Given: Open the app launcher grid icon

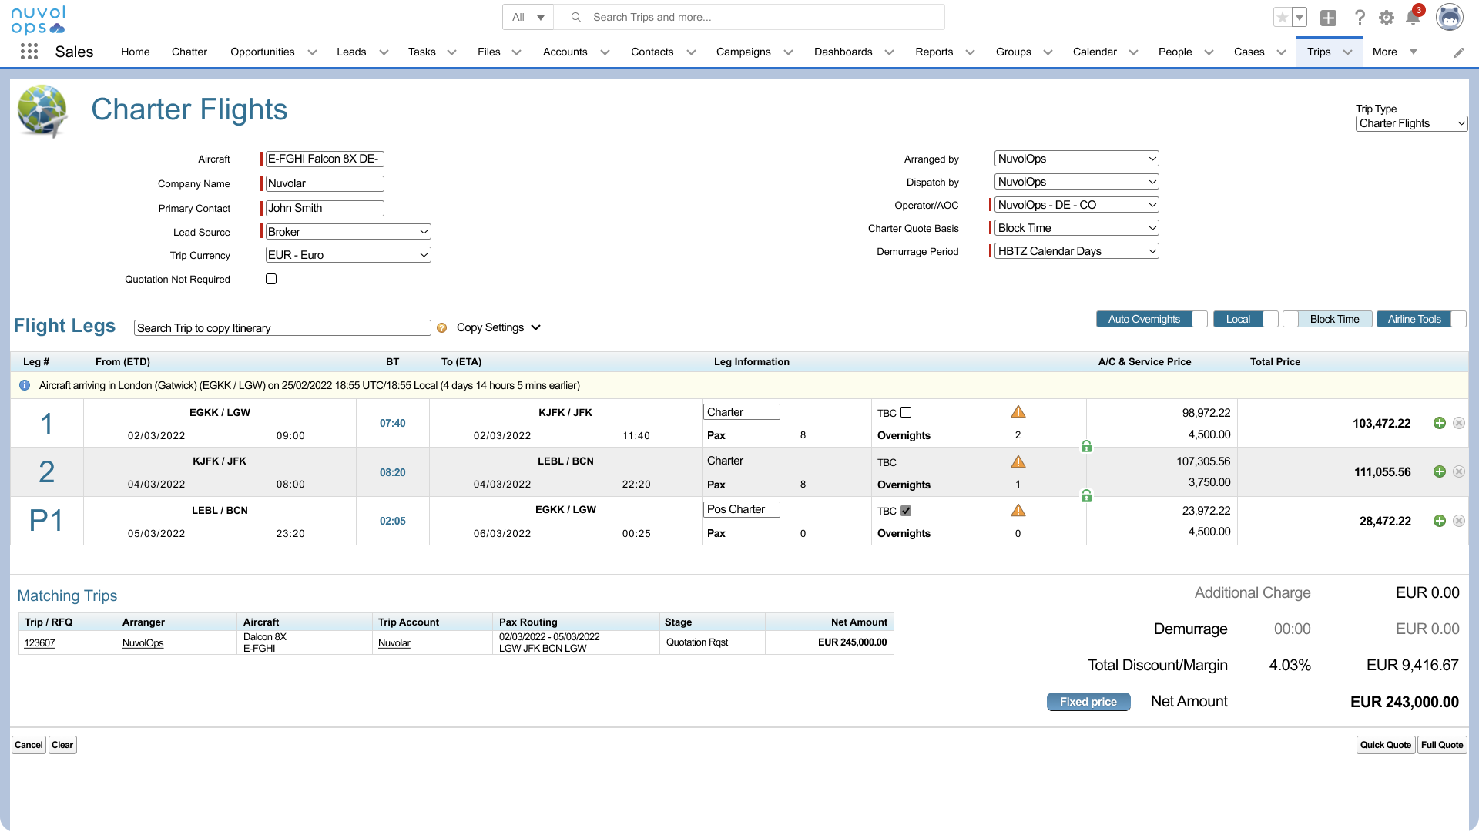Looking at the screenshot, I should pos(29,52).
